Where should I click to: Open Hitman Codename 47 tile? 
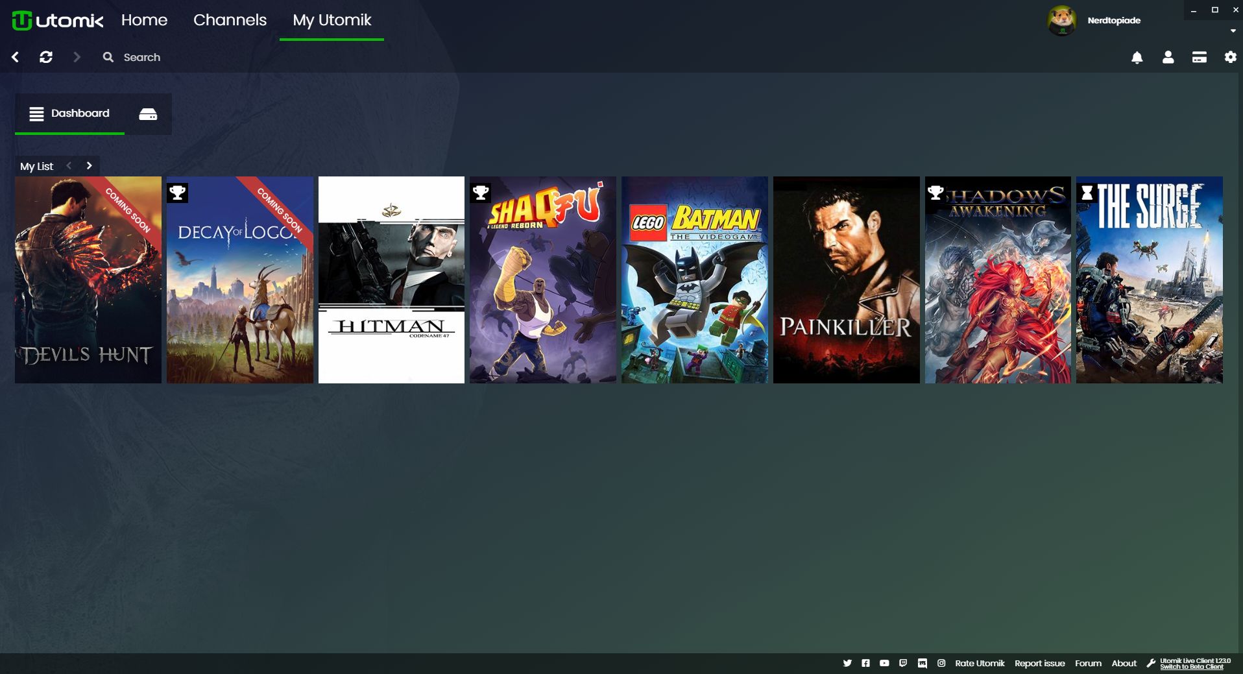coord(391,280)
